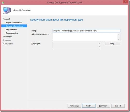Open the Import Information step
The image size is (130, 112).
[14, 23]
